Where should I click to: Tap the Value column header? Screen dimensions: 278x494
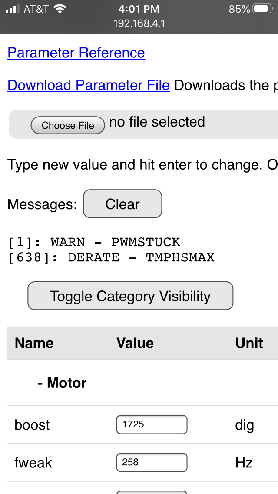tap(135, 343)
